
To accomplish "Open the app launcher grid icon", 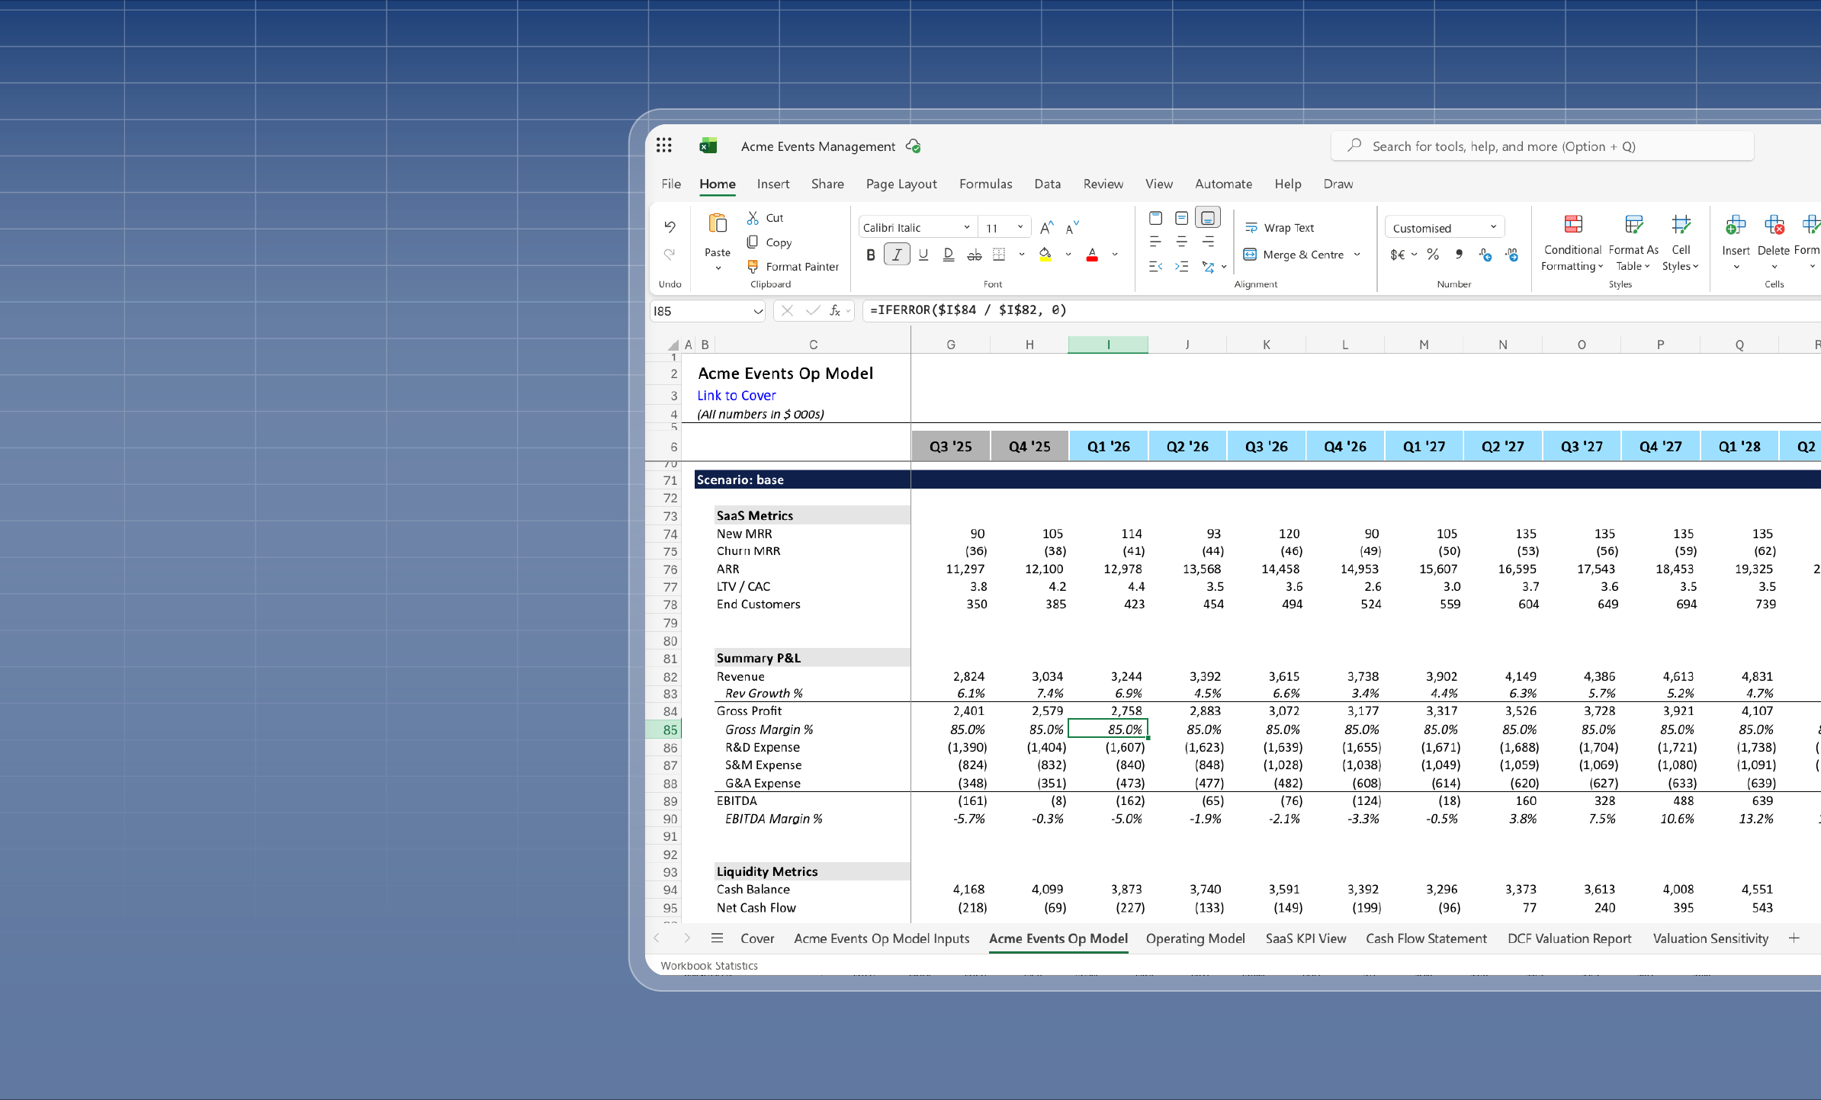I will (x=663, y=146).
